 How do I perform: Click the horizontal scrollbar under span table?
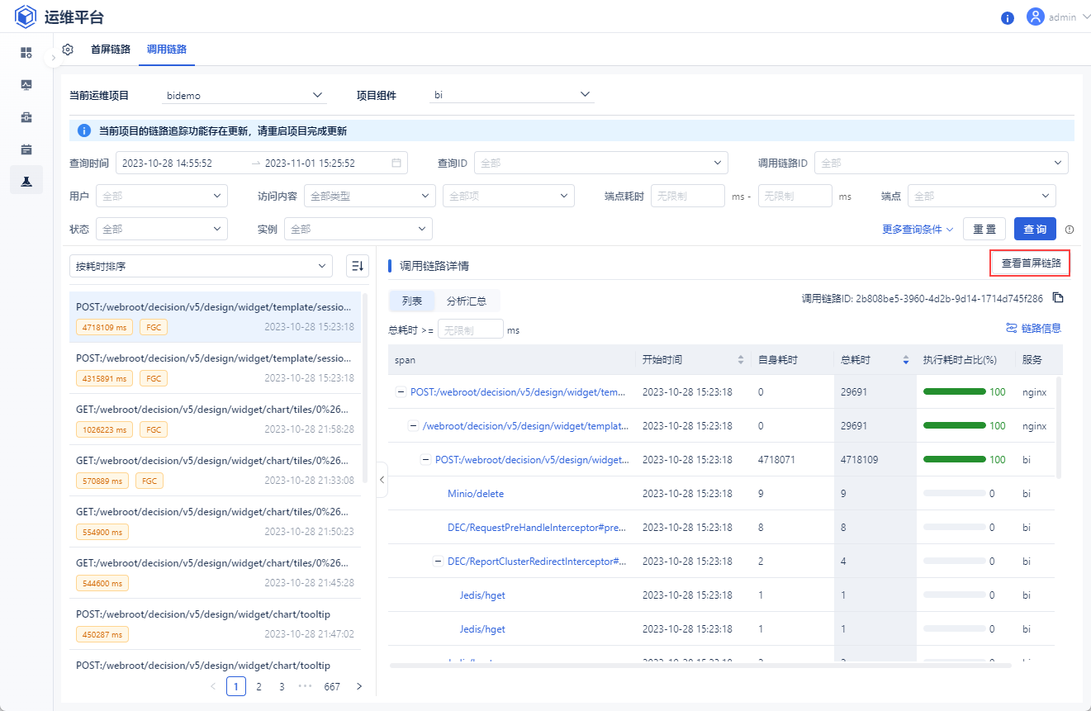tap(700, 665)
